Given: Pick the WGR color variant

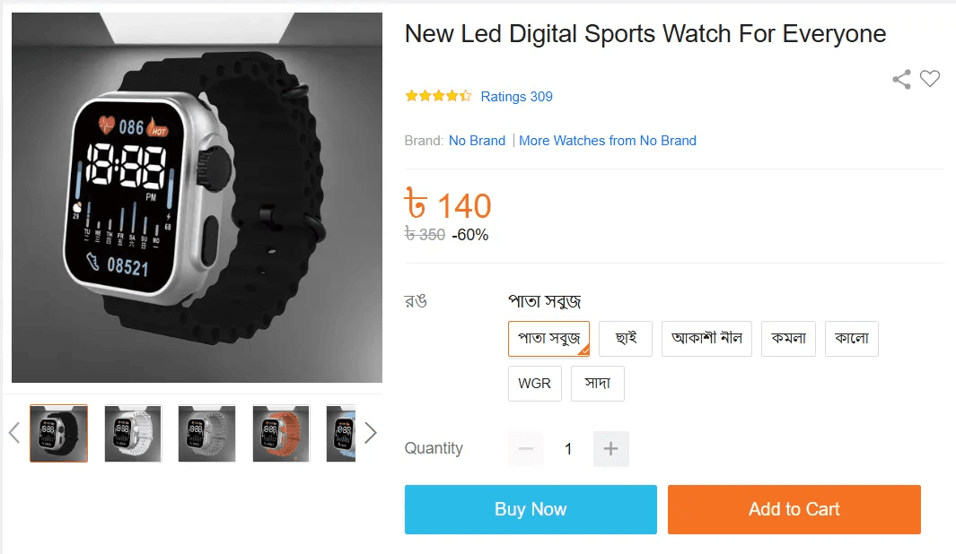Looking at the screenshot, I should tap(535, 384).
